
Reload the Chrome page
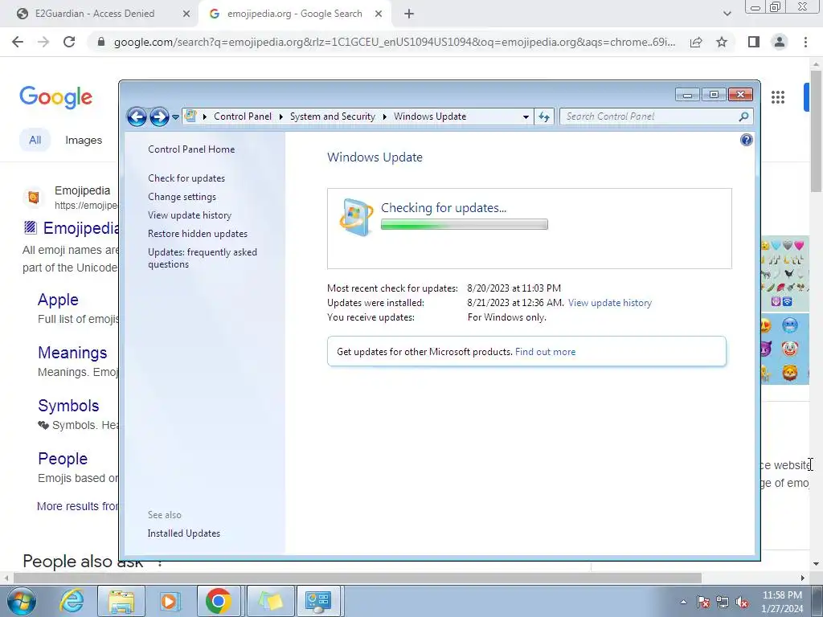coord(69,42)
